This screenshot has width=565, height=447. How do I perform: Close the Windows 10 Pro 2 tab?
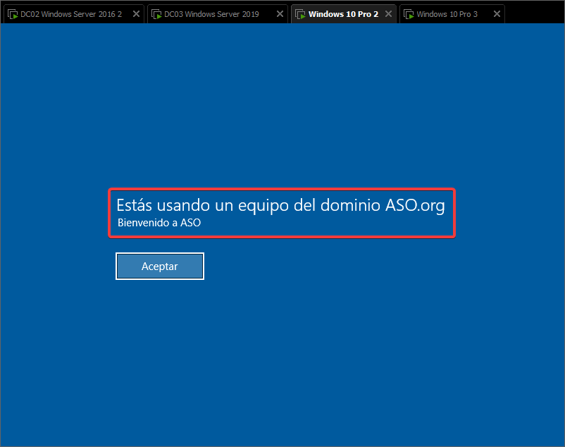click(x=388, y=14)
